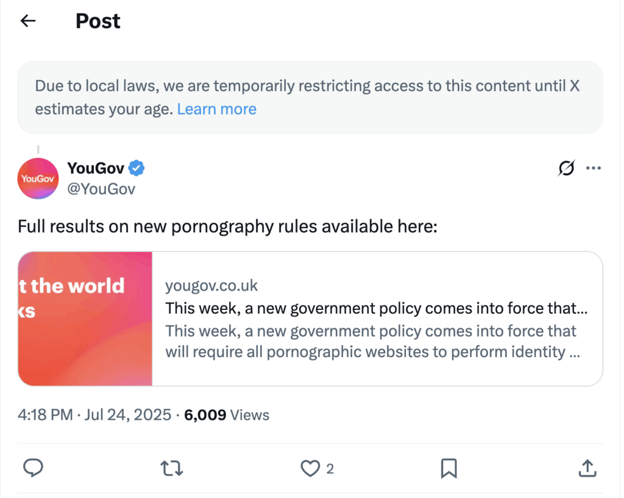Click the link card headline text
The width and height of the screenshot is (624, 498).
pos(376,308)
